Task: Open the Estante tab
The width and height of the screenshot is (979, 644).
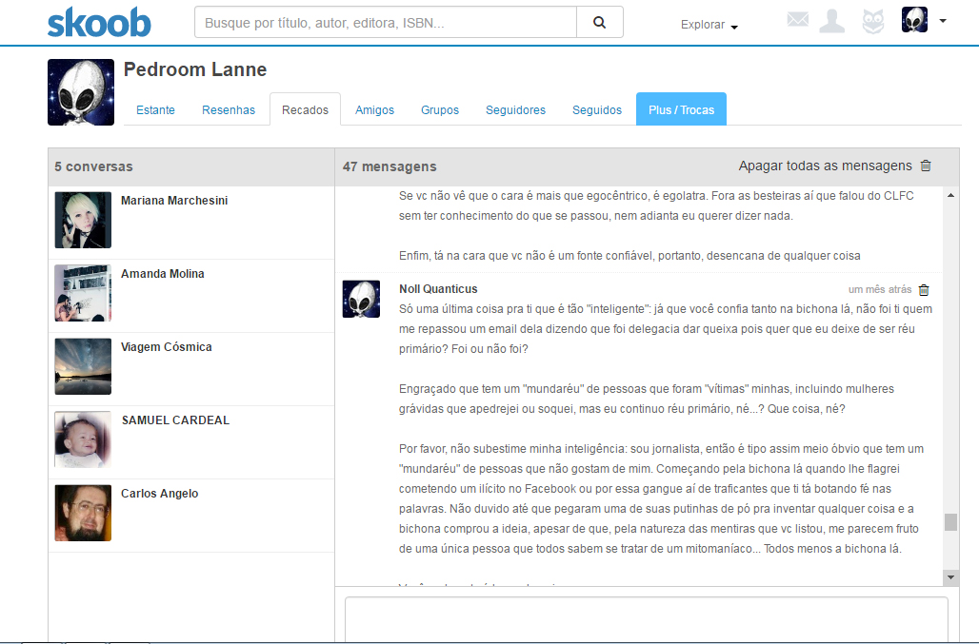Action: [x=155, y=109]
